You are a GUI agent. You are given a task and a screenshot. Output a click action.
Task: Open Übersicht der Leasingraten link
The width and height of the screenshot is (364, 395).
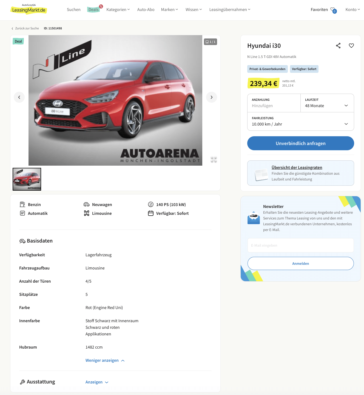point(297,168)
